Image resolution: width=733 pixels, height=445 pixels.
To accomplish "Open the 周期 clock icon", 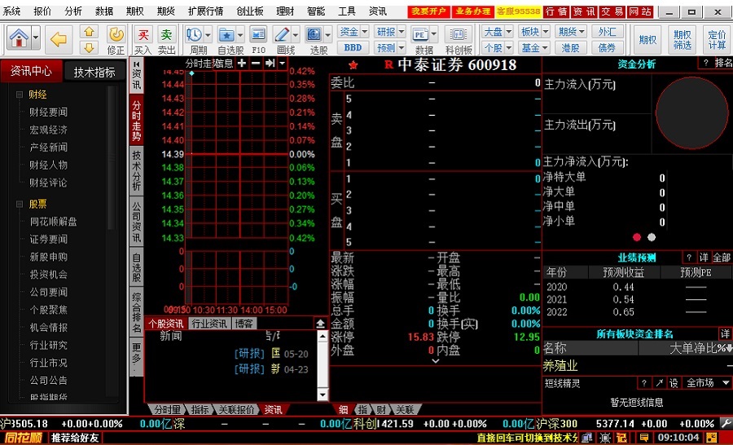I will pyautogui.click(x=194, y=34).
